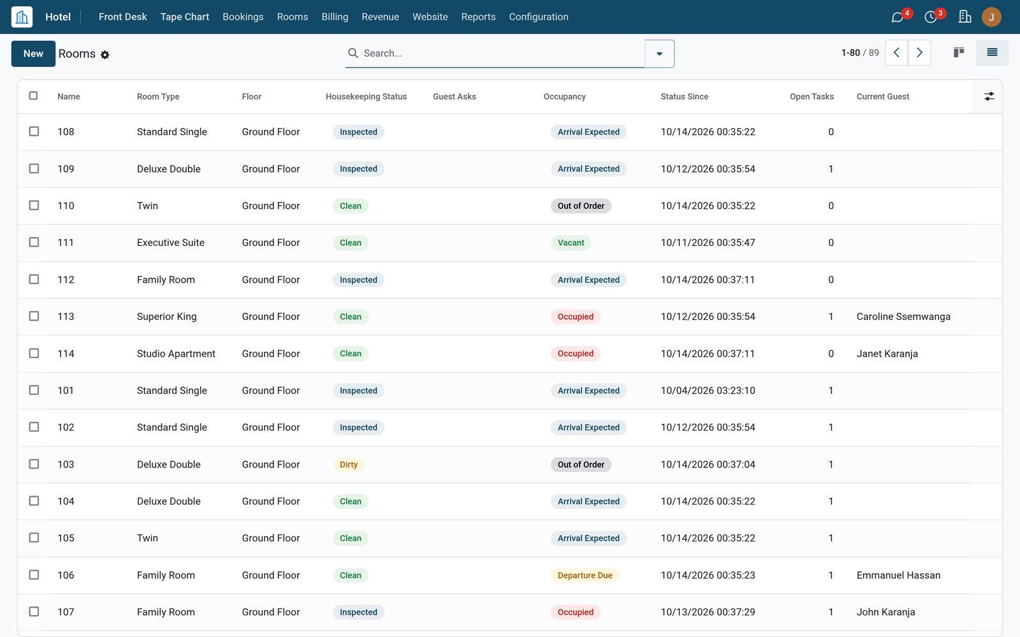
Task: Sort by the Current Guest column header
Action: [x=883, y=97]
